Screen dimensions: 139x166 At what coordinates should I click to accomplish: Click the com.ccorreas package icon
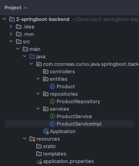click(39, 64)
